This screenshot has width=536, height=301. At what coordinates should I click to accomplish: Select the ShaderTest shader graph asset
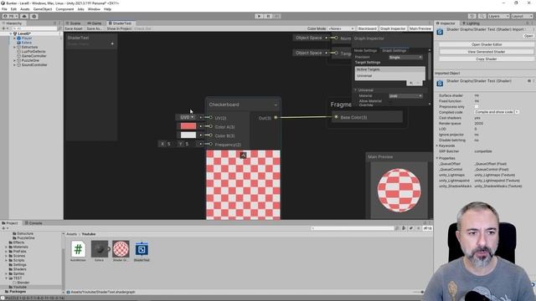(x=142, y=250)
